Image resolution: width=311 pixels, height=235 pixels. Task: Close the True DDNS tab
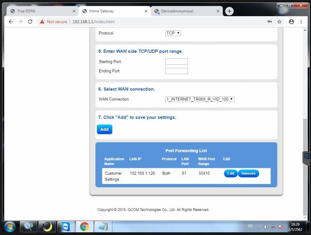[74, 11]
